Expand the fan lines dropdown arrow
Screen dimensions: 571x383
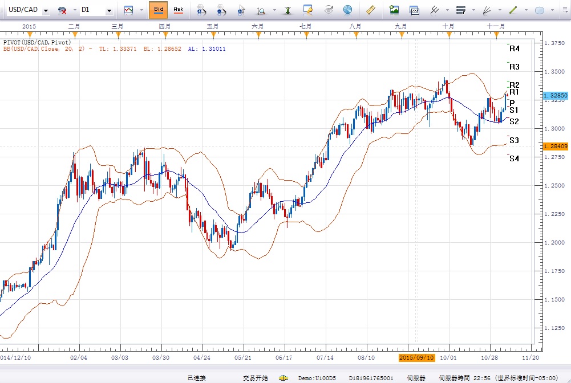click(500, 10)
